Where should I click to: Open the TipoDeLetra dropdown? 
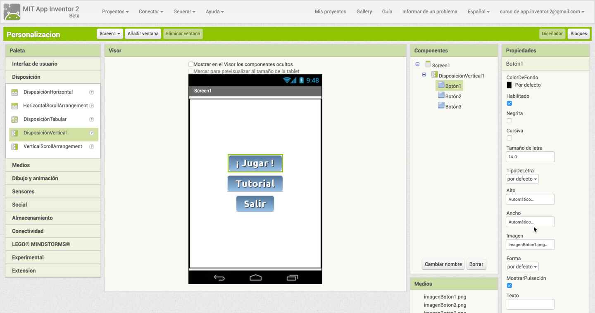point(522,179)
